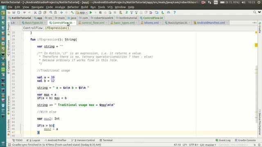Open the Android Profiler tool window
The image size is (262, 147).
click(x=56, y=140)
